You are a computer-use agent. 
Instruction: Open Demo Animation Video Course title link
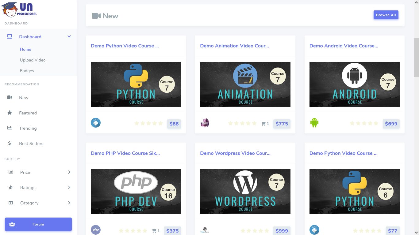point(234,46)
